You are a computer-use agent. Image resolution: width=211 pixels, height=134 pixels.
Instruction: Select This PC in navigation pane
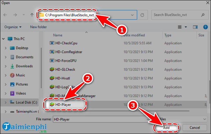tap(19, 39)
